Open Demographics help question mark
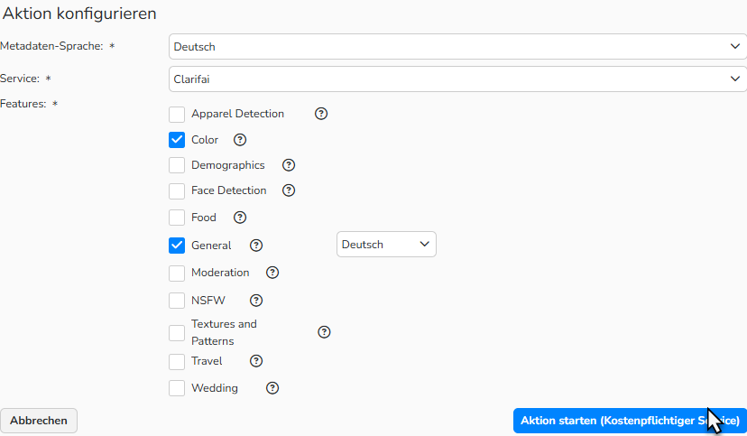Screen dimensions: 747x436 coord(289,165)
